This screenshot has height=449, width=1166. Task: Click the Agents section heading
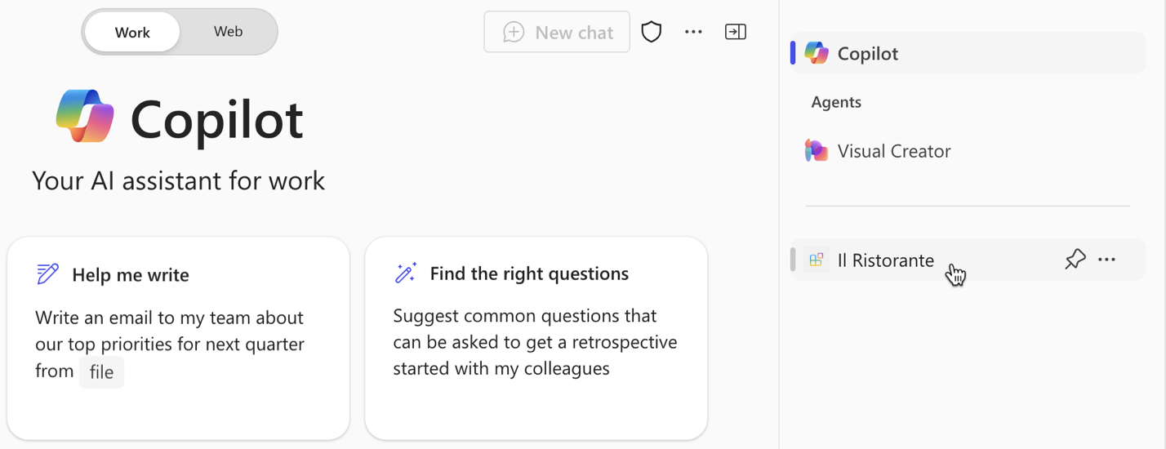pyautogui.click(x=836, y=102)
